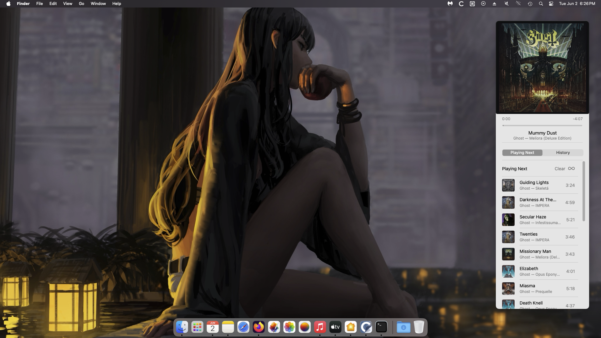The height and width of the screenshot is (338, 601).
Task: Play Darkness At The... from the queue
Action: [x=540, y=202]
